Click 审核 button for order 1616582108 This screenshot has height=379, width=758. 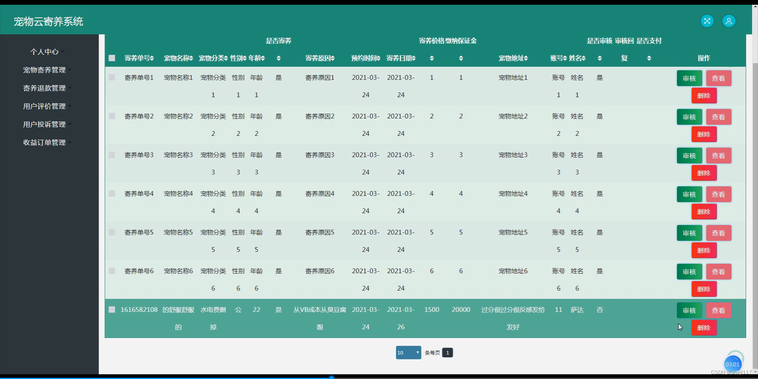point(689,310)
